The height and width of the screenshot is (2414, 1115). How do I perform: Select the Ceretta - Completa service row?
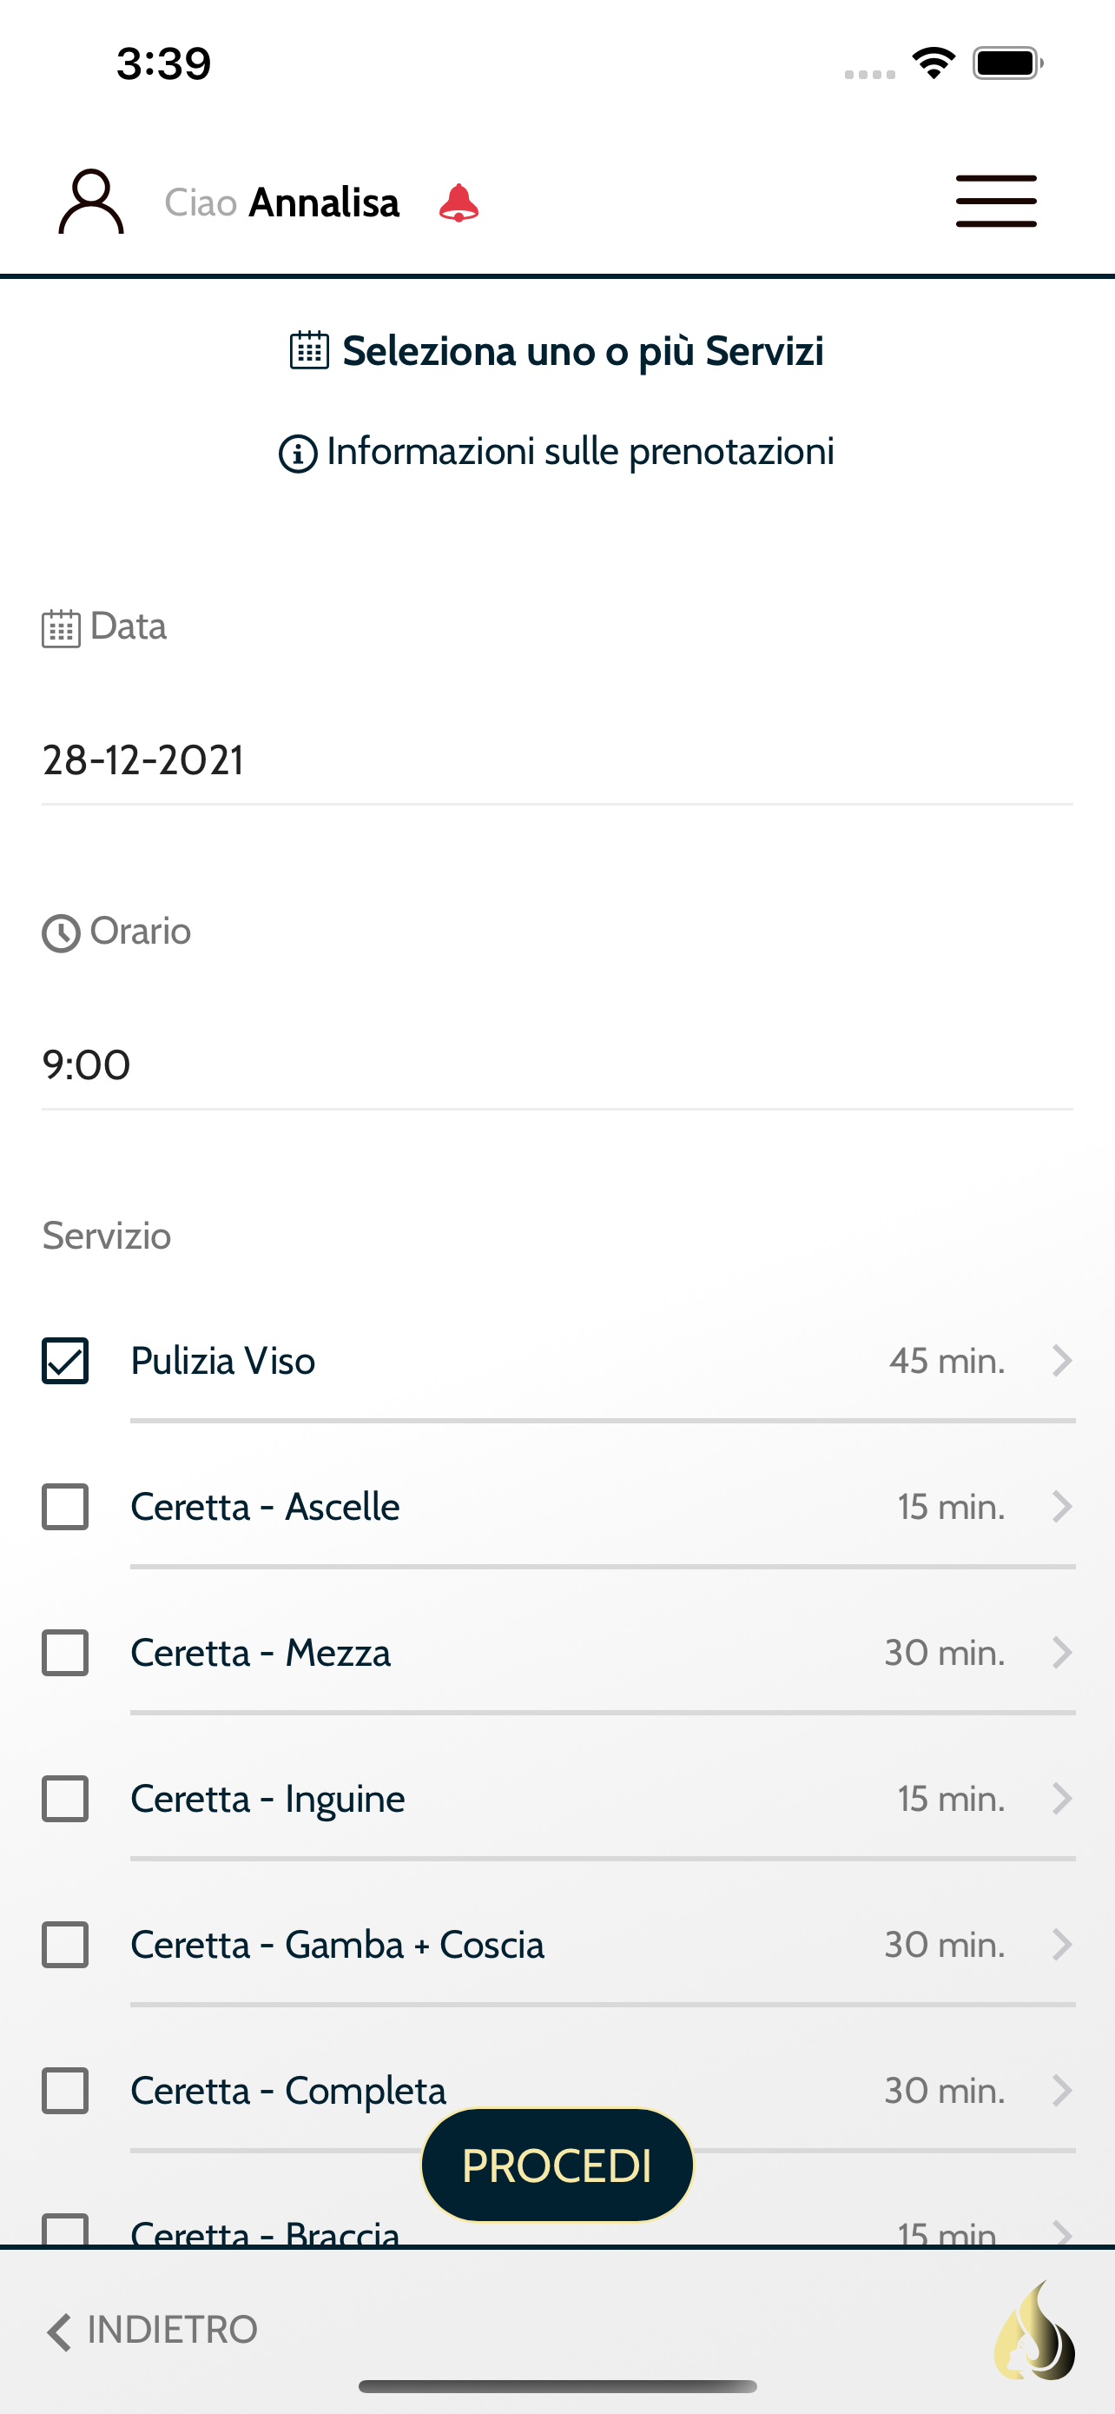tap(558, 2091)
